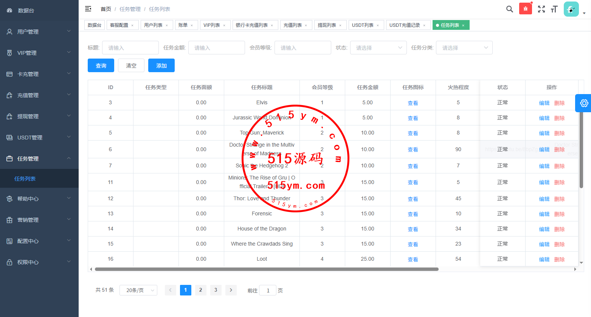This screenshot has width=591, height=317.
Task: Close the USDT充值记录 tab
Action: point(424,25)
